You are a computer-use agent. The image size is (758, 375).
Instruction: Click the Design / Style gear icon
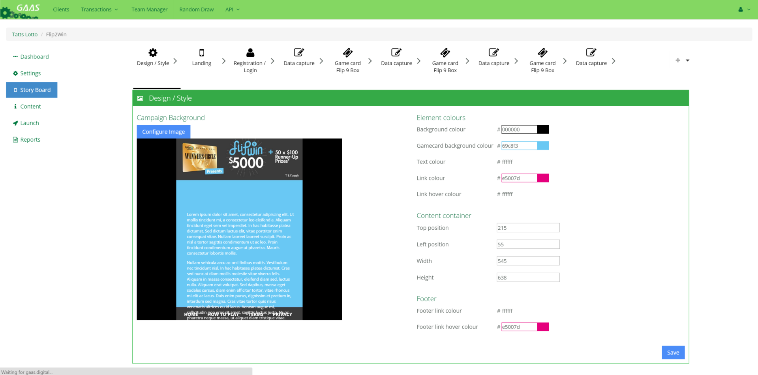pos(153,52)
